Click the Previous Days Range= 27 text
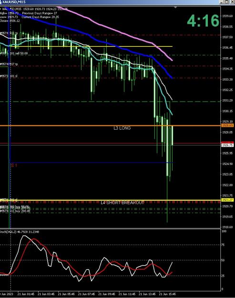This screenshot has height=298, width=235. [40, 13]
